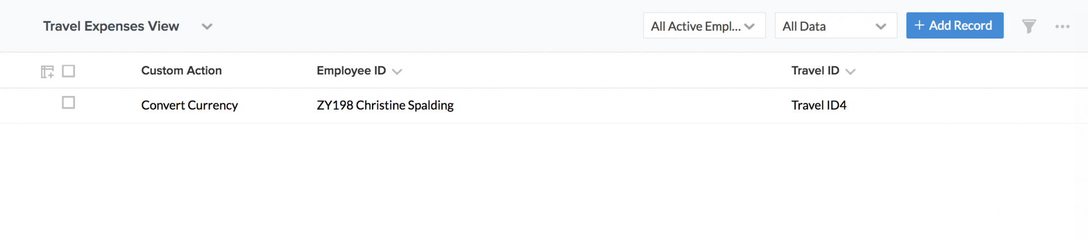The image size is (1088, 241).
Task: Toggle the select-all header checkbox
Action: [69, 71]
